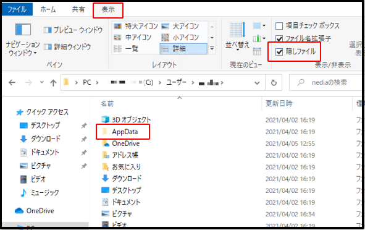Screen dimensions: 365x230
Task: Open ミュージック in quick access sidebar
Action: pos(40,193)
